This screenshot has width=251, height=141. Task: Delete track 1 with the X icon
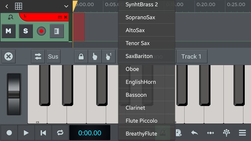point(66,17)
